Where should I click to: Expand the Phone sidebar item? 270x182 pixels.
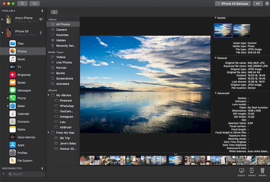[7, 98]
